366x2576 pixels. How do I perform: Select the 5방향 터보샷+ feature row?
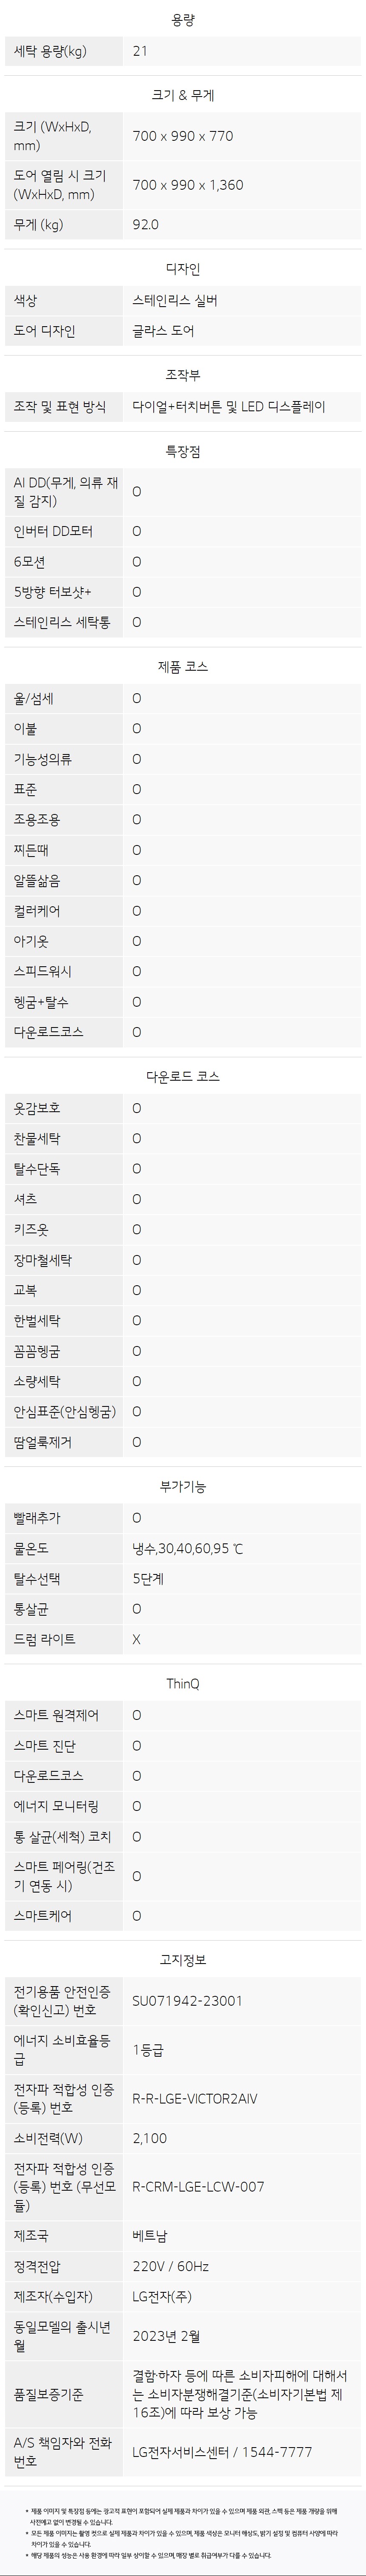(x=183, y=592)
